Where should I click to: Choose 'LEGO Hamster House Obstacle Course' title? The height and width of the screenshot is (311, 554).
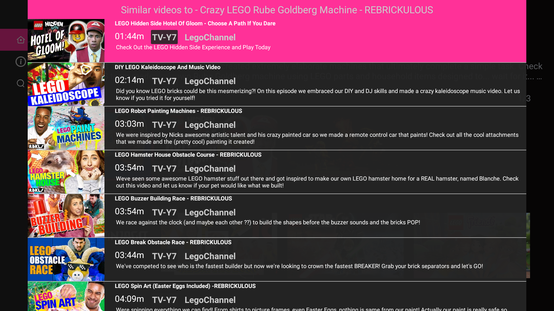pyautogui.click(x=188, y=155)
